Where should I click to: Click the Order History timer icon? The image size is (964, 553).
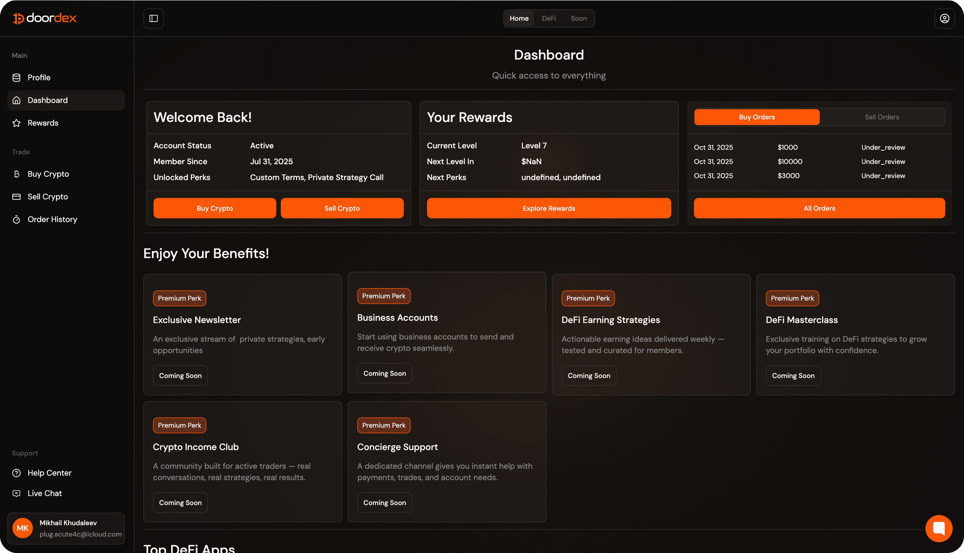click(x=16, y=219)
